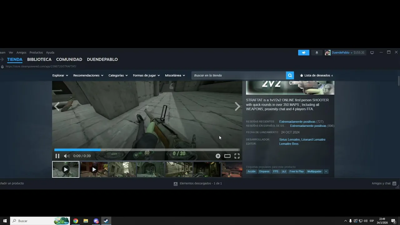The height and width of the screenshot is (225, 400).
Task: Open video player settings gear
Action: tap(218, 156)
